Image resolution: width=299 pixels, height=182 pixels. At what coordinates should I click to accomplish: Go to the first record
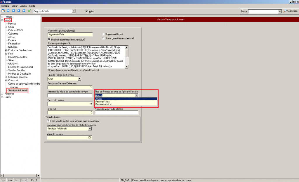8,11
